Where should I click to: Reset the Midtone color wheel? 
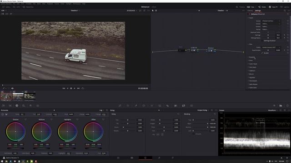tap(51, 120)
